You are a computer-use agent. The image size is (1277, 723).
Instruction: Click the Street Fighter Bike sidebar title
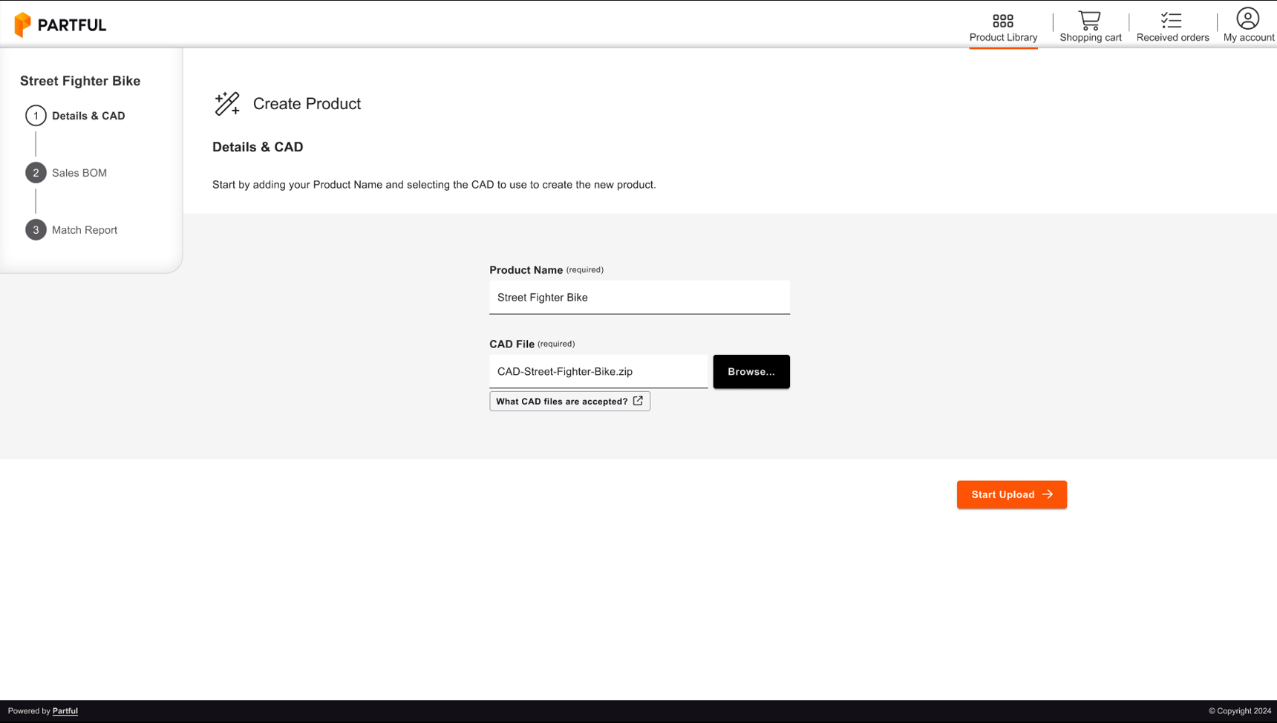(80, 81)
